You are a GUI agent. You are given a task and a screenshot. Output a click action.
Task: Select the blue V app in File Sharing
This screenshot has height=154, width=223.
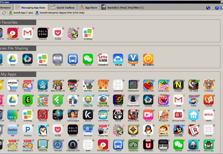pyautogui.click(x=133, y=59)
